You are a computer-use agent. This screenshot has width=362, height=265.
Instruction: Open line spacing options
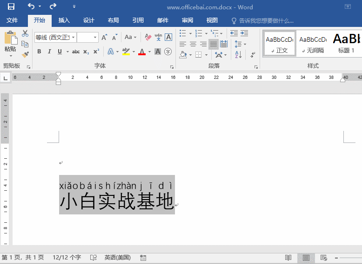240,44
